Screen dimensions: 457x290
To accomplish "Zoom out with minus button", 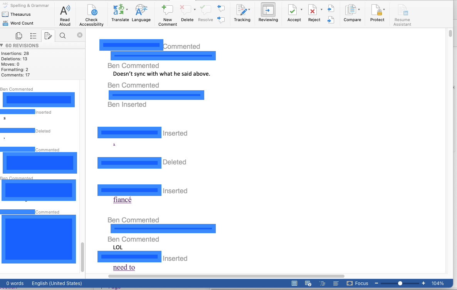I will 376,283.
